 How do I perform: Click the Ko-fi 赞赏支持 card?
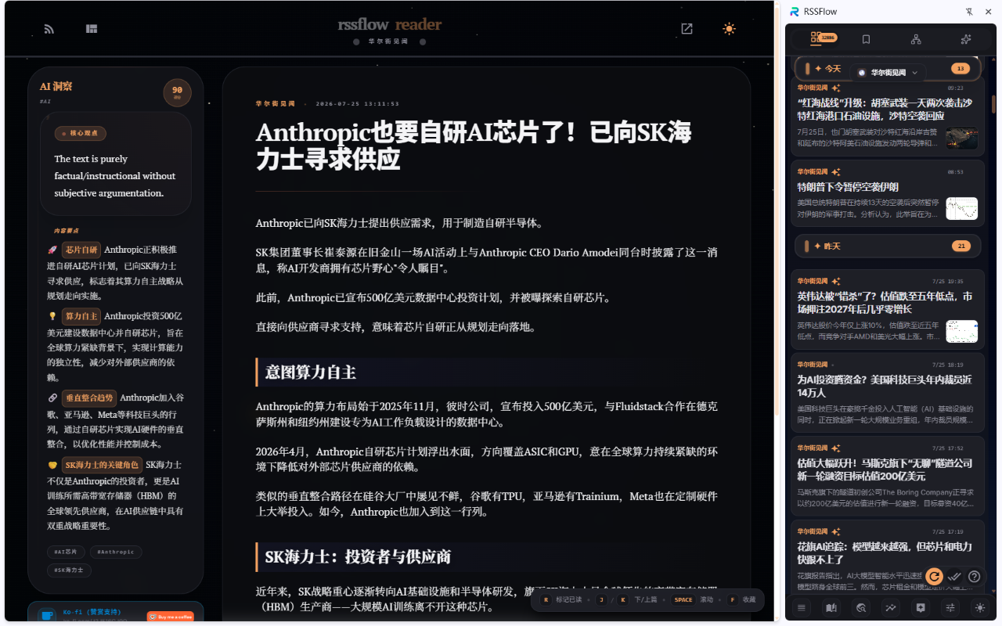pos(116,613)
